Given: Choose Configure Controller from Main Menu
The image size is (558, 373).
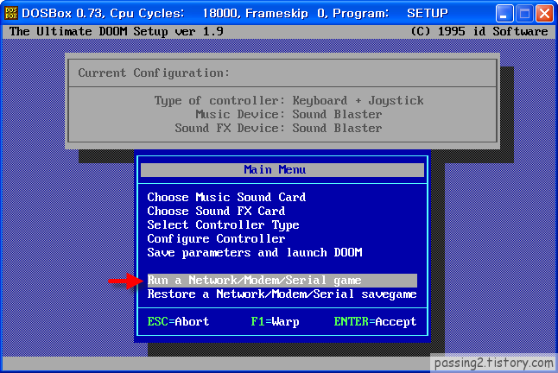Looking at the screenshot, I should pyautogui.click(x=216, y=239).
